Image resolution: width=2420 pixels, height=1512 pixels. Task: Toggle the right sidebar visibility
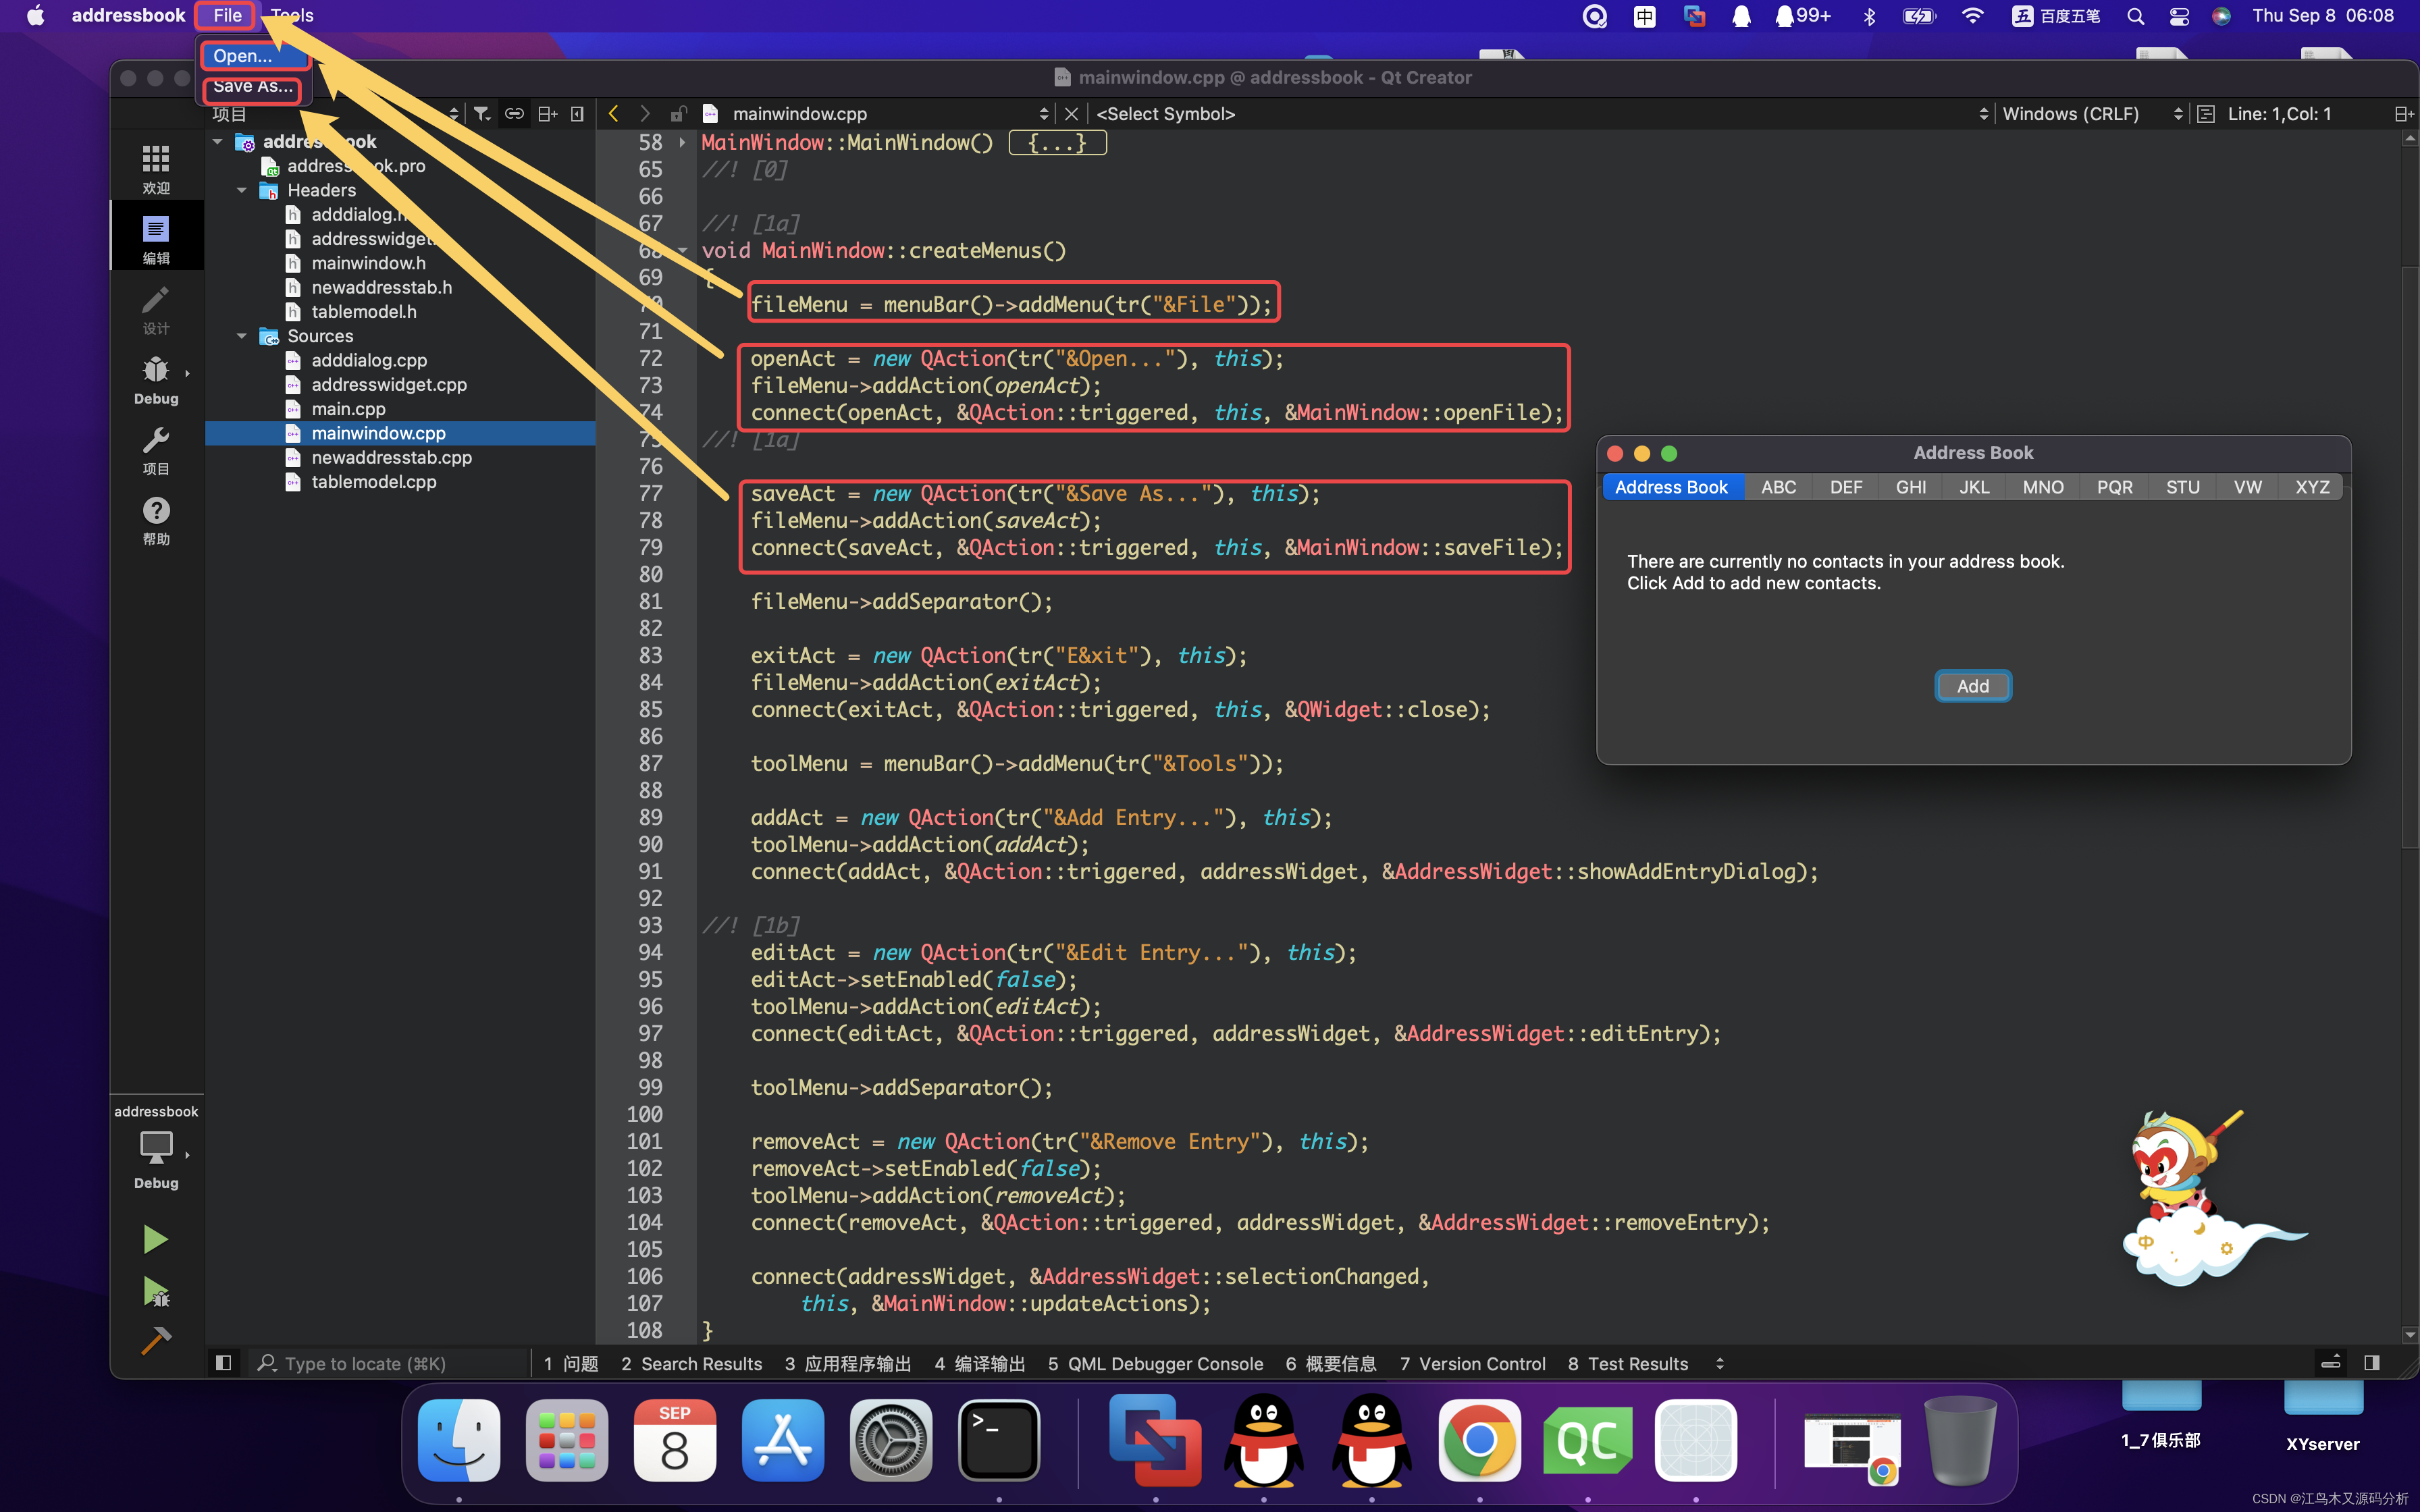pyautogui.click(x=2371, y=1363)
